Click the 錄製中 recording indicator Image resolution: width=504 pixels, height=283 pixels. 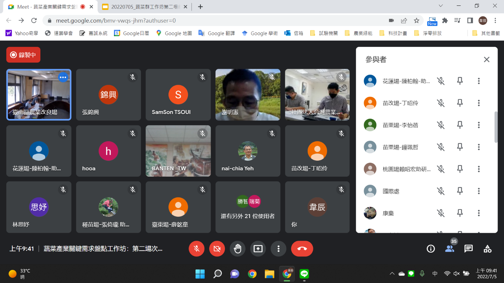pyautogui.click(x=23, y=55)
